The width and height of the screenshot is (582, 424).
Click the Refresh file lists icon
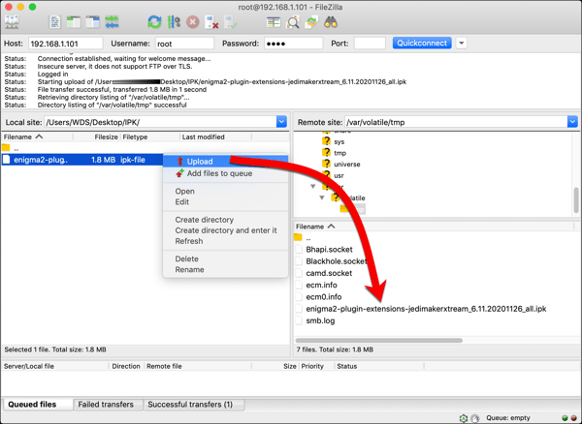154,21
